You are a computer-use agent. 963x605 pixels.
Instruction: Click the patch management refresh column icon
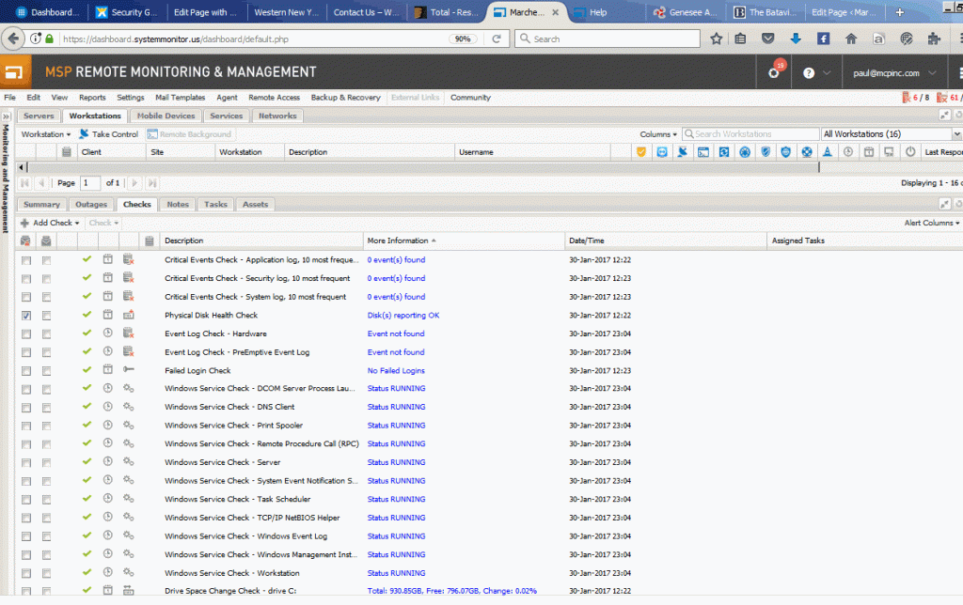tap(724, 151)
